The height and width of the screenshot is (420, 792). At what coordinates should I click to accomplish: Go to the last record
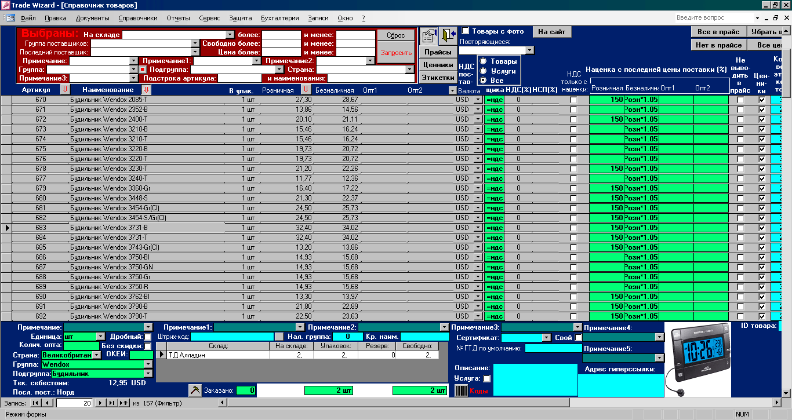point(112,403)
